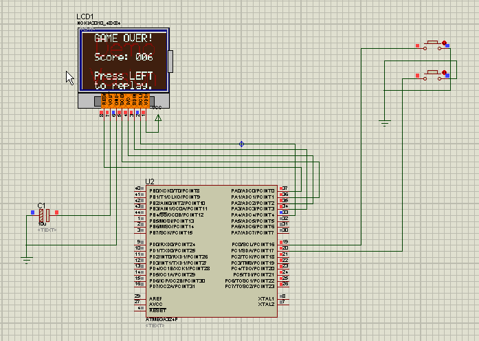Screen dimensions: 479x341
Task: Click the 10u capacitor value text
Action: point(42,224)
